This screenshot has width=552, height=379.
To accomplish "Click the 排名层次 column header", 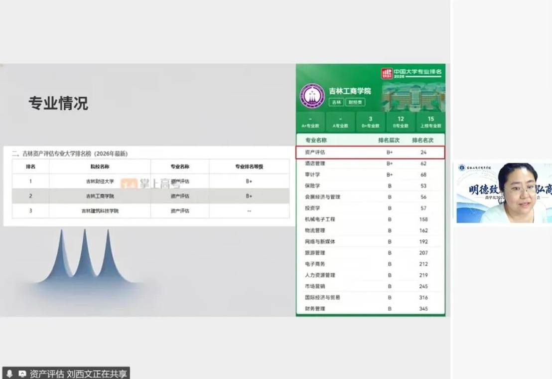I will coord(389,140).
